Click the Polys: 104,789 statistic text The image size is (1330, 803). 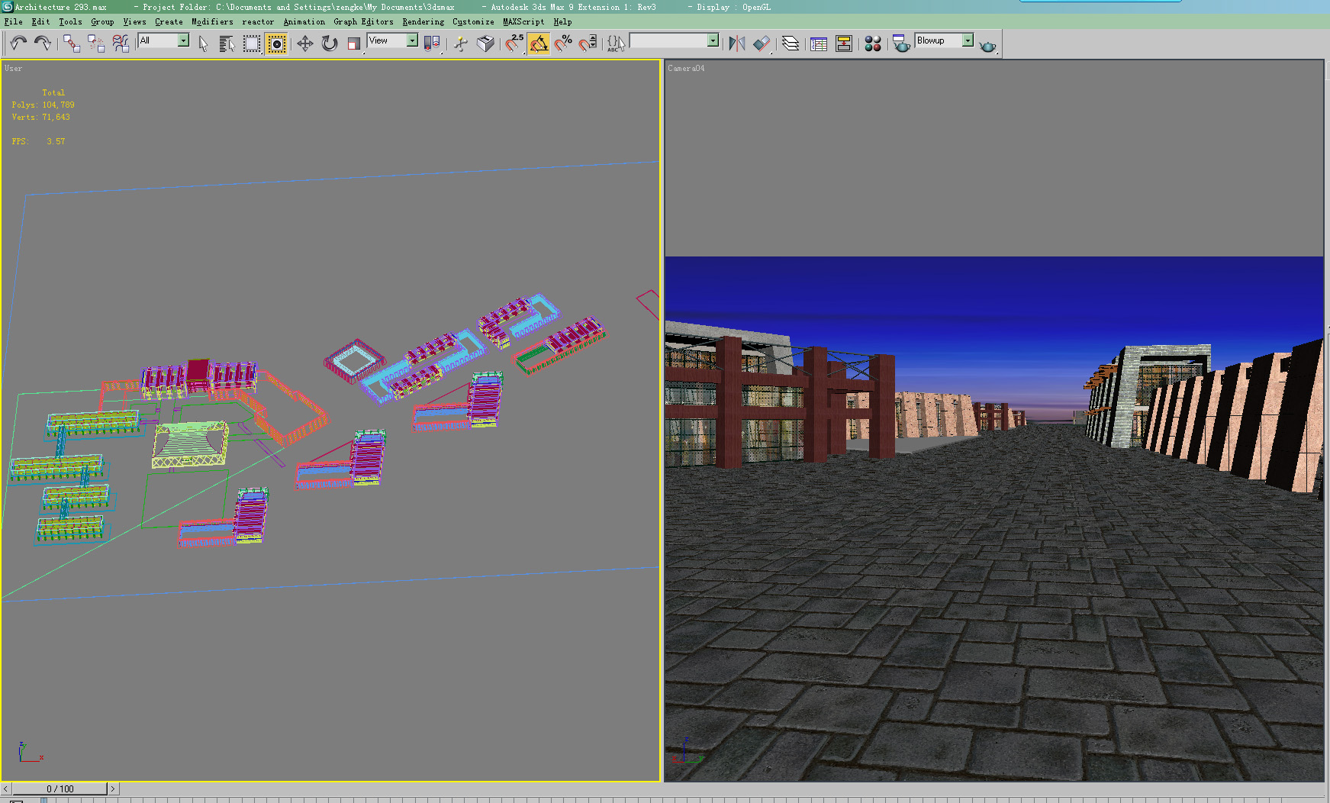43,105
